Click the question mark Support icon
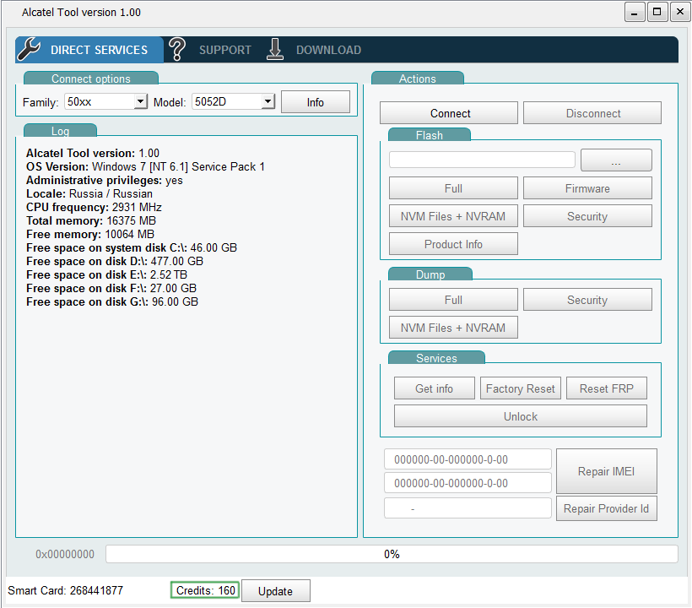The image size is (692, 608). pos(177,50)
